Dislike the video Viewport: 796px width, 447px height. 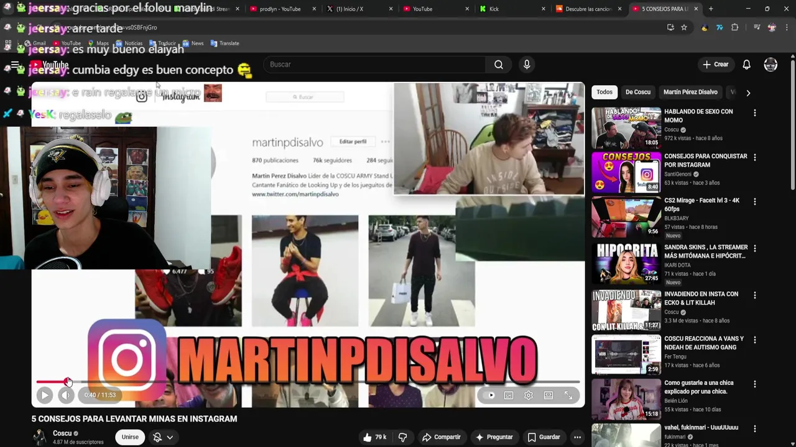pos(402,437)
